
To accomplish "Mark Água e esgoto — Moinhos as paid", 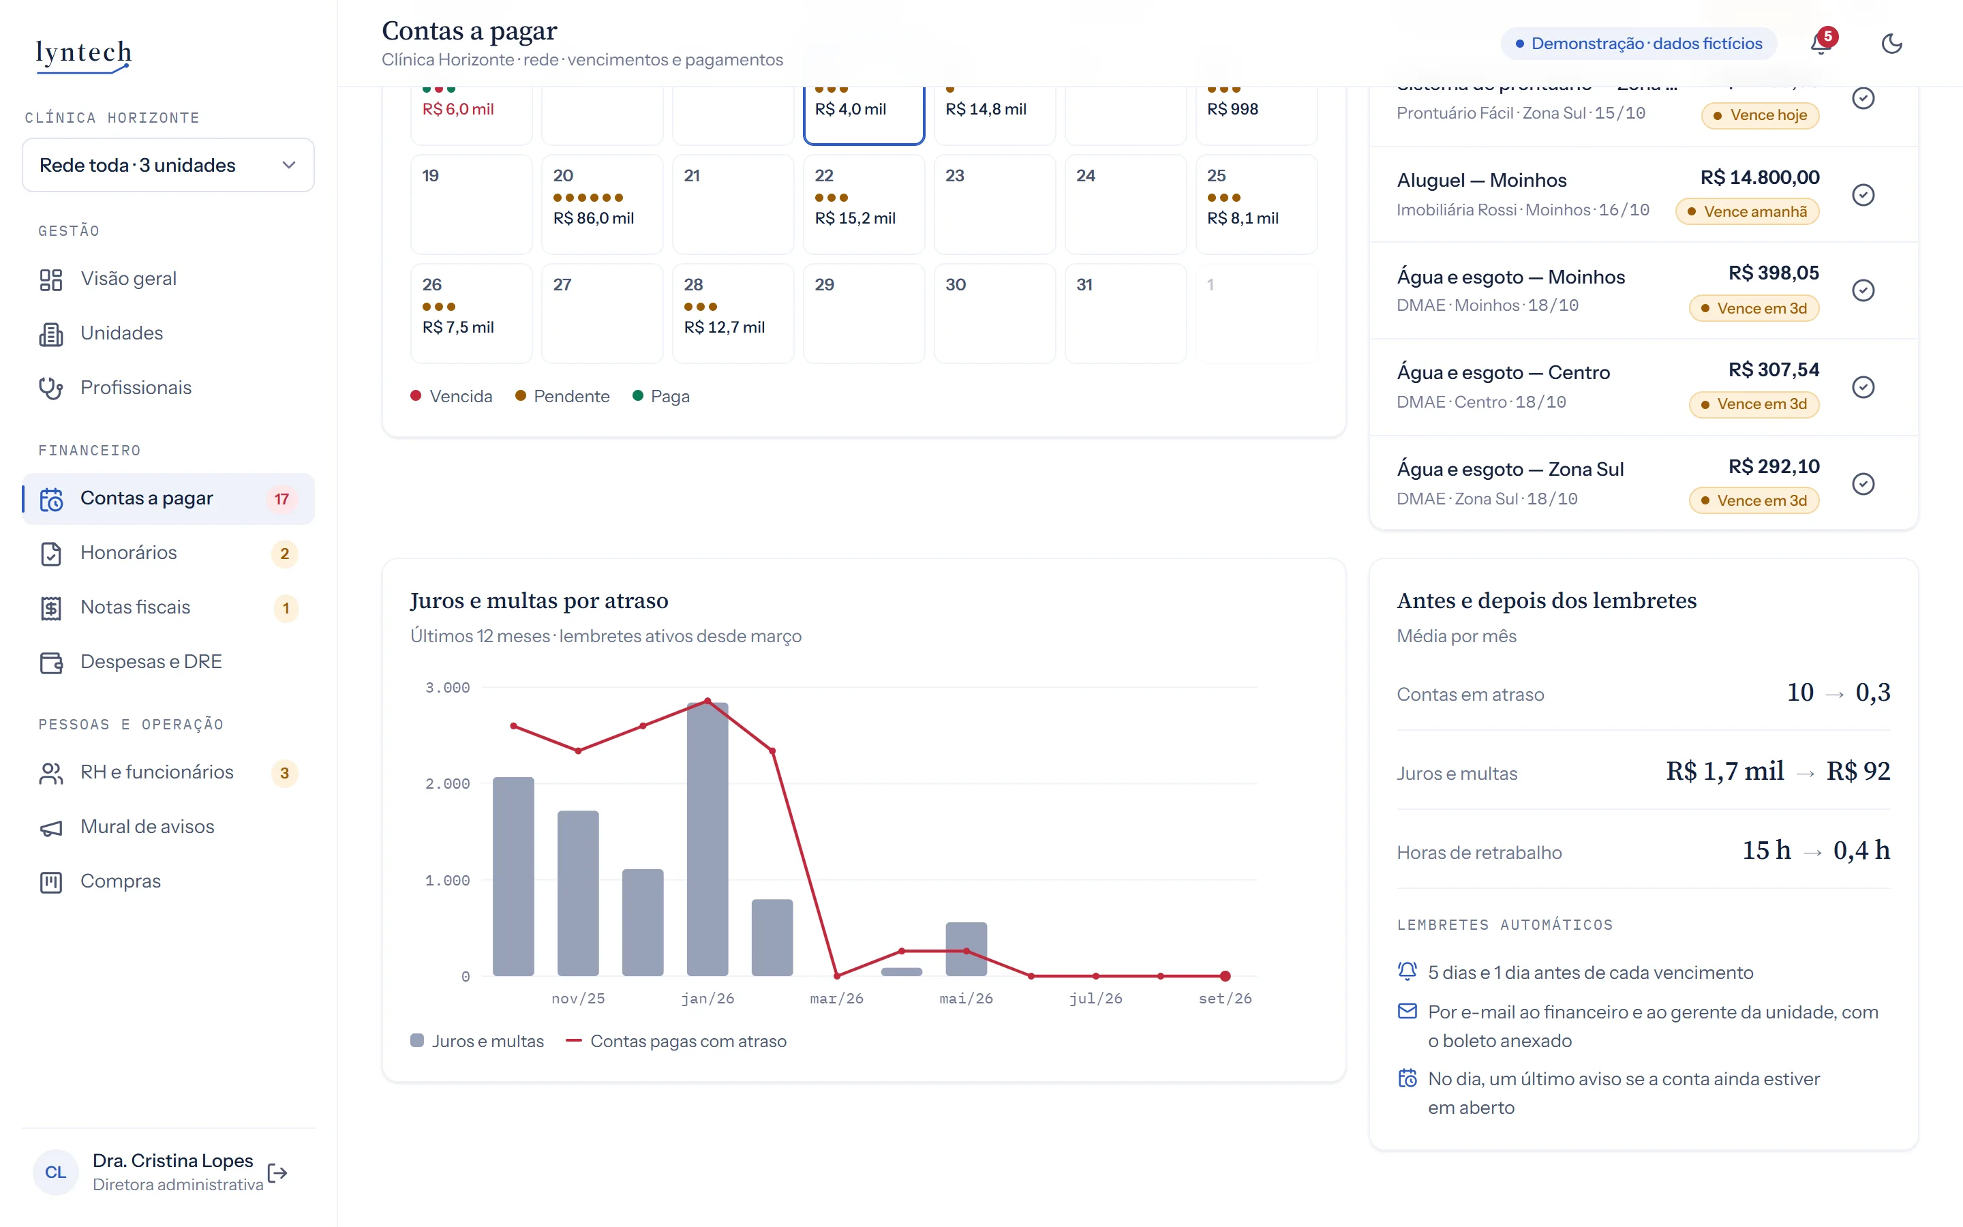I will tap(1863, 290).
